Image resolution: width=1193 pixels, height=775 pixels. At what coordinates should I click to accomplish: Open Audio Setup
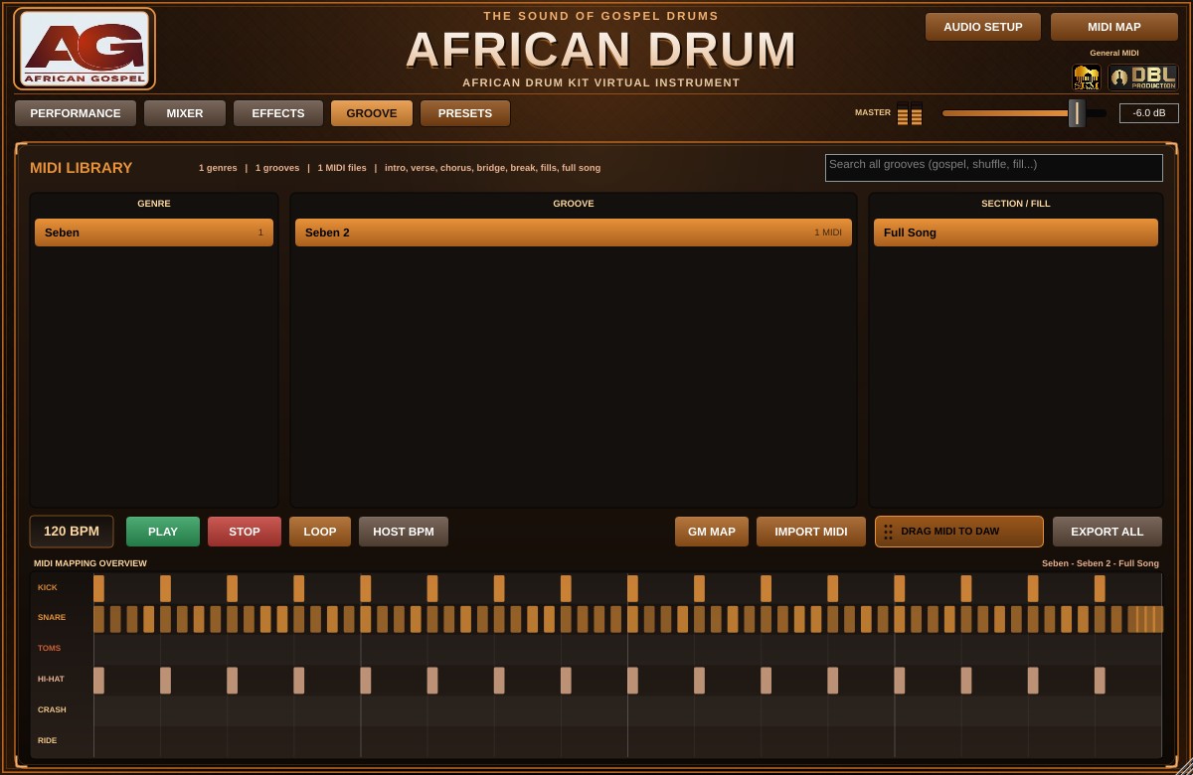coord(983,27)
